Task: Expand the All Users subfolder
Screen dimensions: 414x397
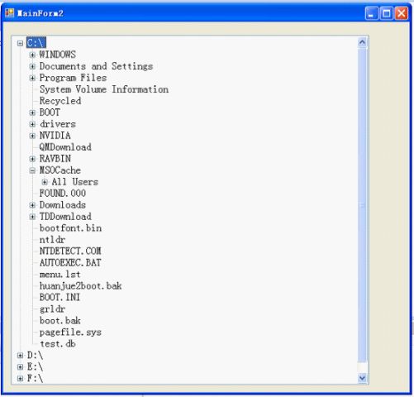Action: tap(45, 182)
